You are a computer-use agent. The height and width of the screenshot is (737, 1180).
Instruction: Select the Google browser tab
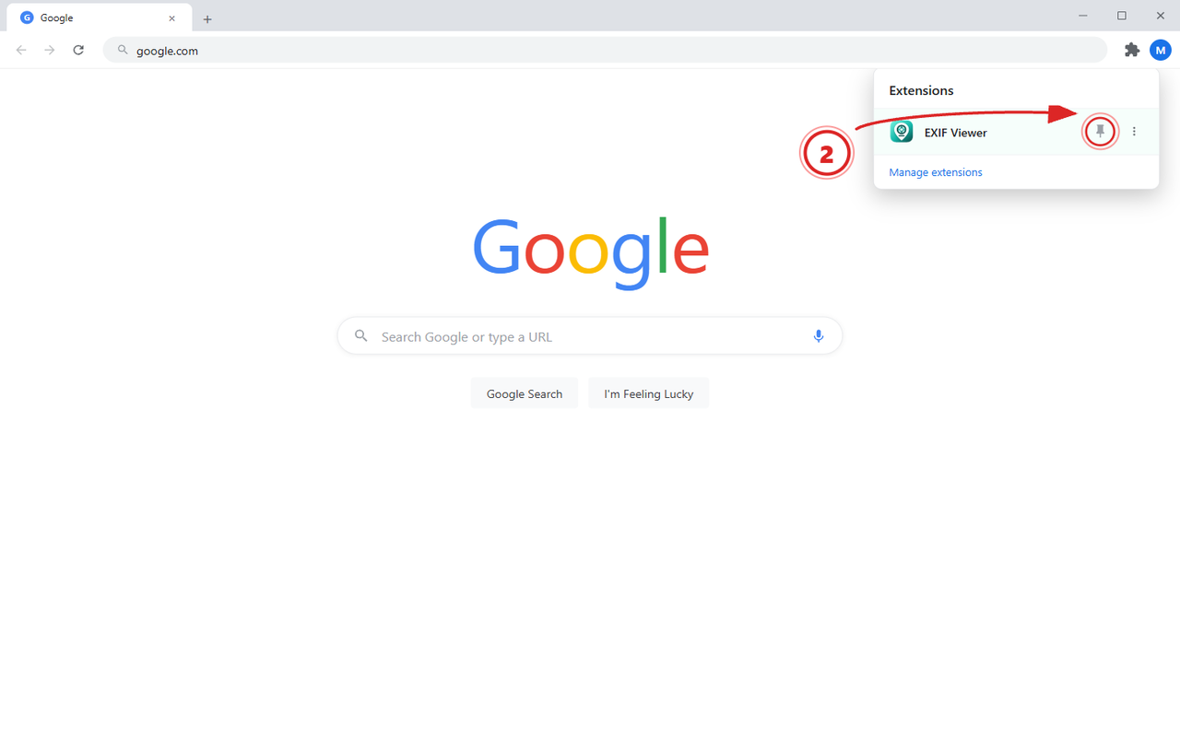tap(100, 18)
